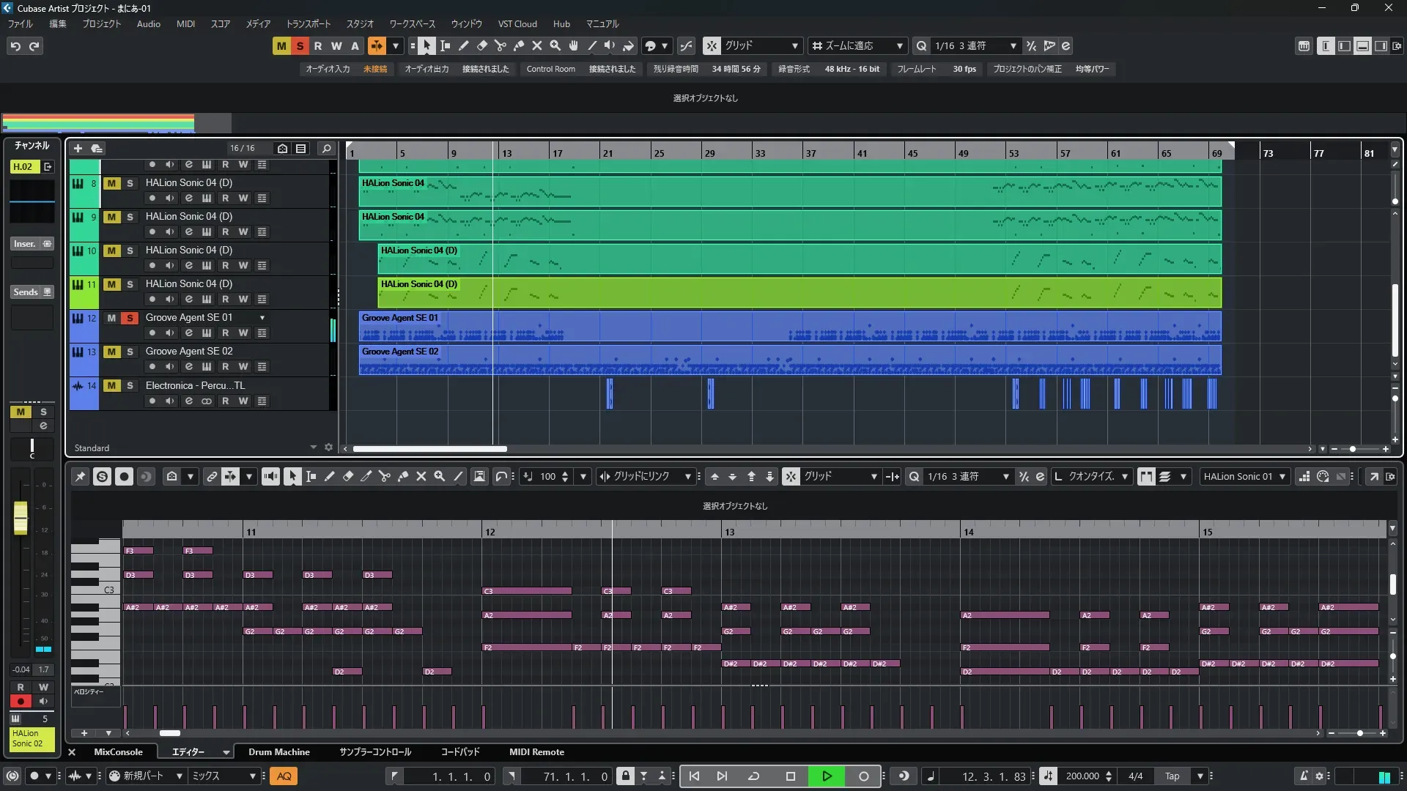Click the Tap tempo button

(1172, 776)
